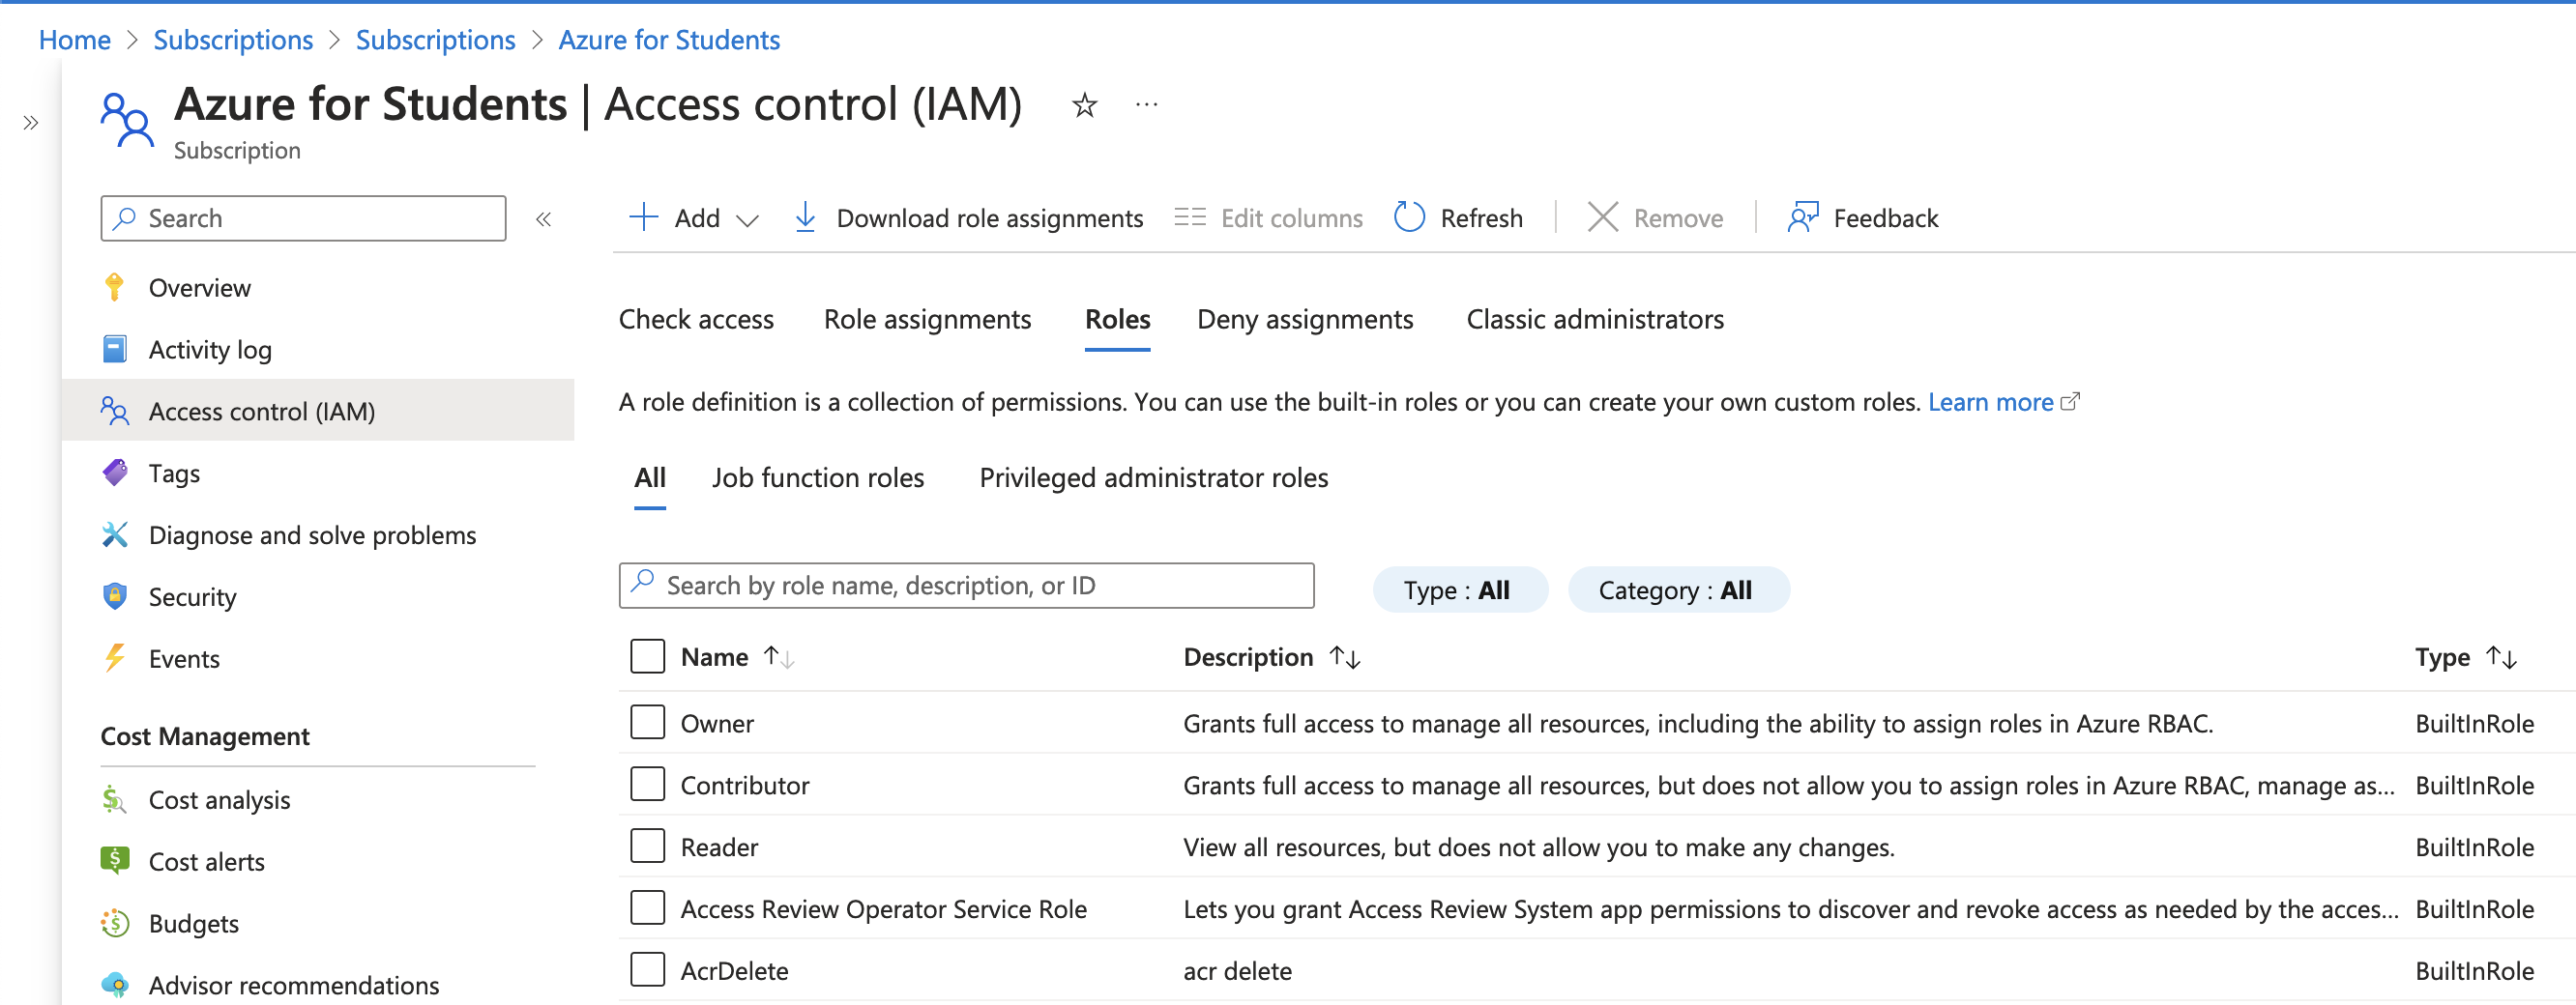Tick the Owner role checkbox
The image size is (2576, 1005).
point(648,722)
